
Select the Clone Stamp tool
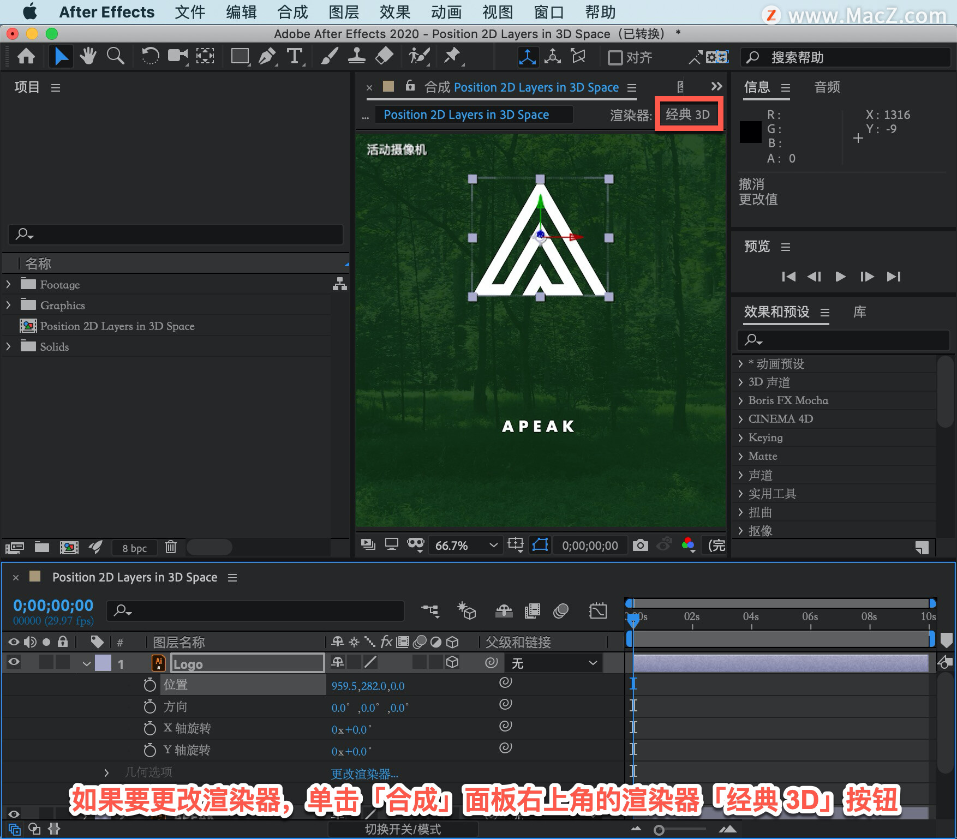pyautogui.click(x=357, y=56)
